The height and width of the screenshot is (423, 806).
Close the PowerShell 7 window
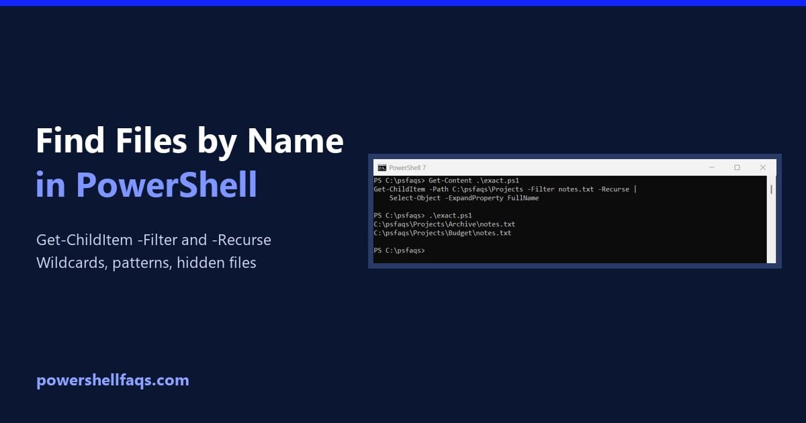pyautogui.click(x=763, y=167)
